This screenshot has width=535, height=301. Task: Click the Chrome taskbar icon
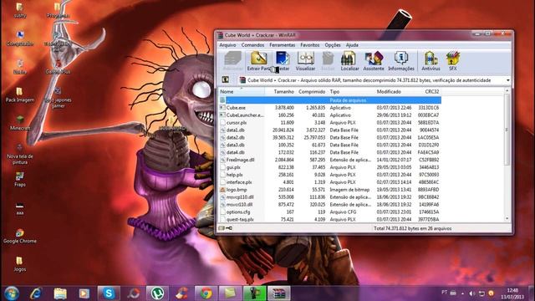click(x=206, y=293)
